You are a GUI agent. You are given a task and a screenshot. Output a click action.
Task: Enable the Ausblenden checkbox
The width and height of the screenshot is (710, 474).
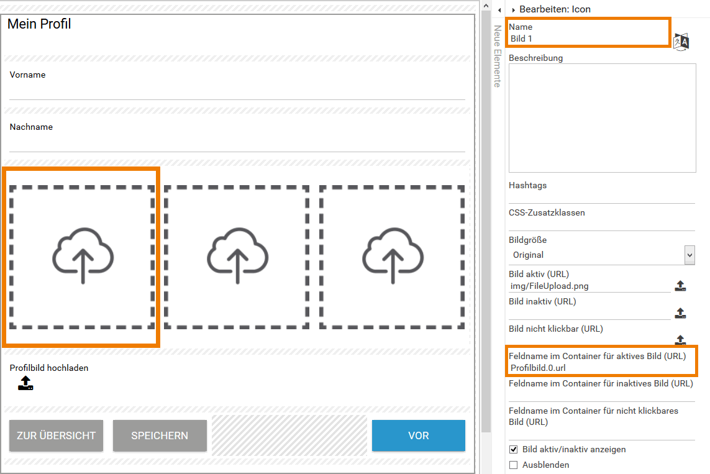pos(514,465)
